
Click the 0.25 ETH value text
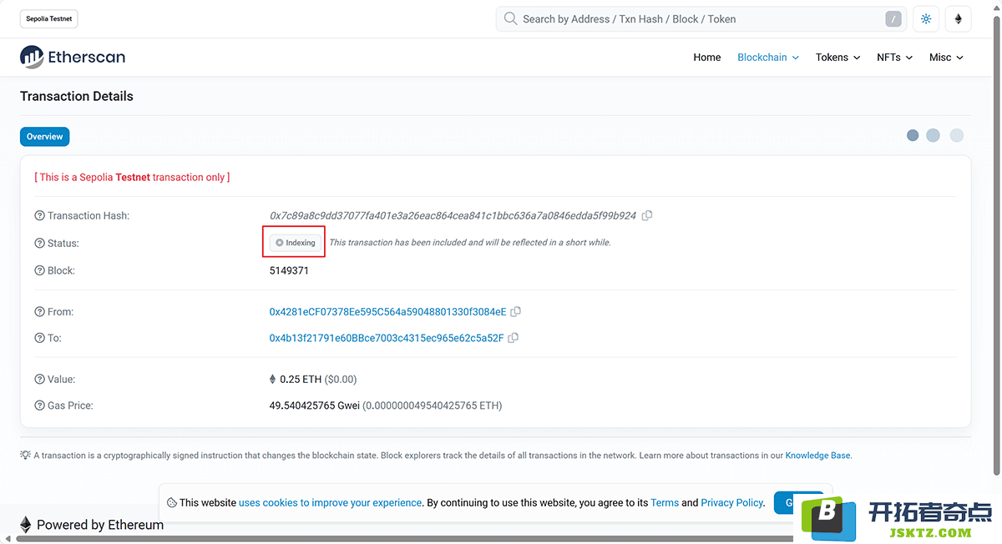[x=301, y=379]
